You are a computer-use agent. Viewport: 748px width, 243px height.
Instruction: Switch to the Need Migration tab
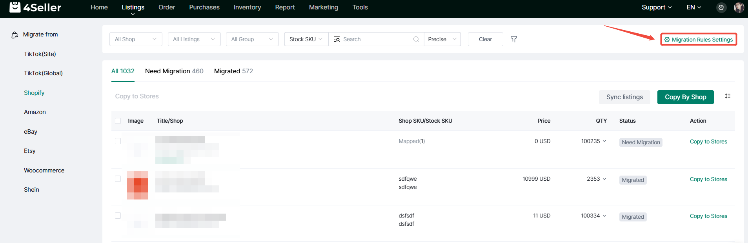pos(174,71)
